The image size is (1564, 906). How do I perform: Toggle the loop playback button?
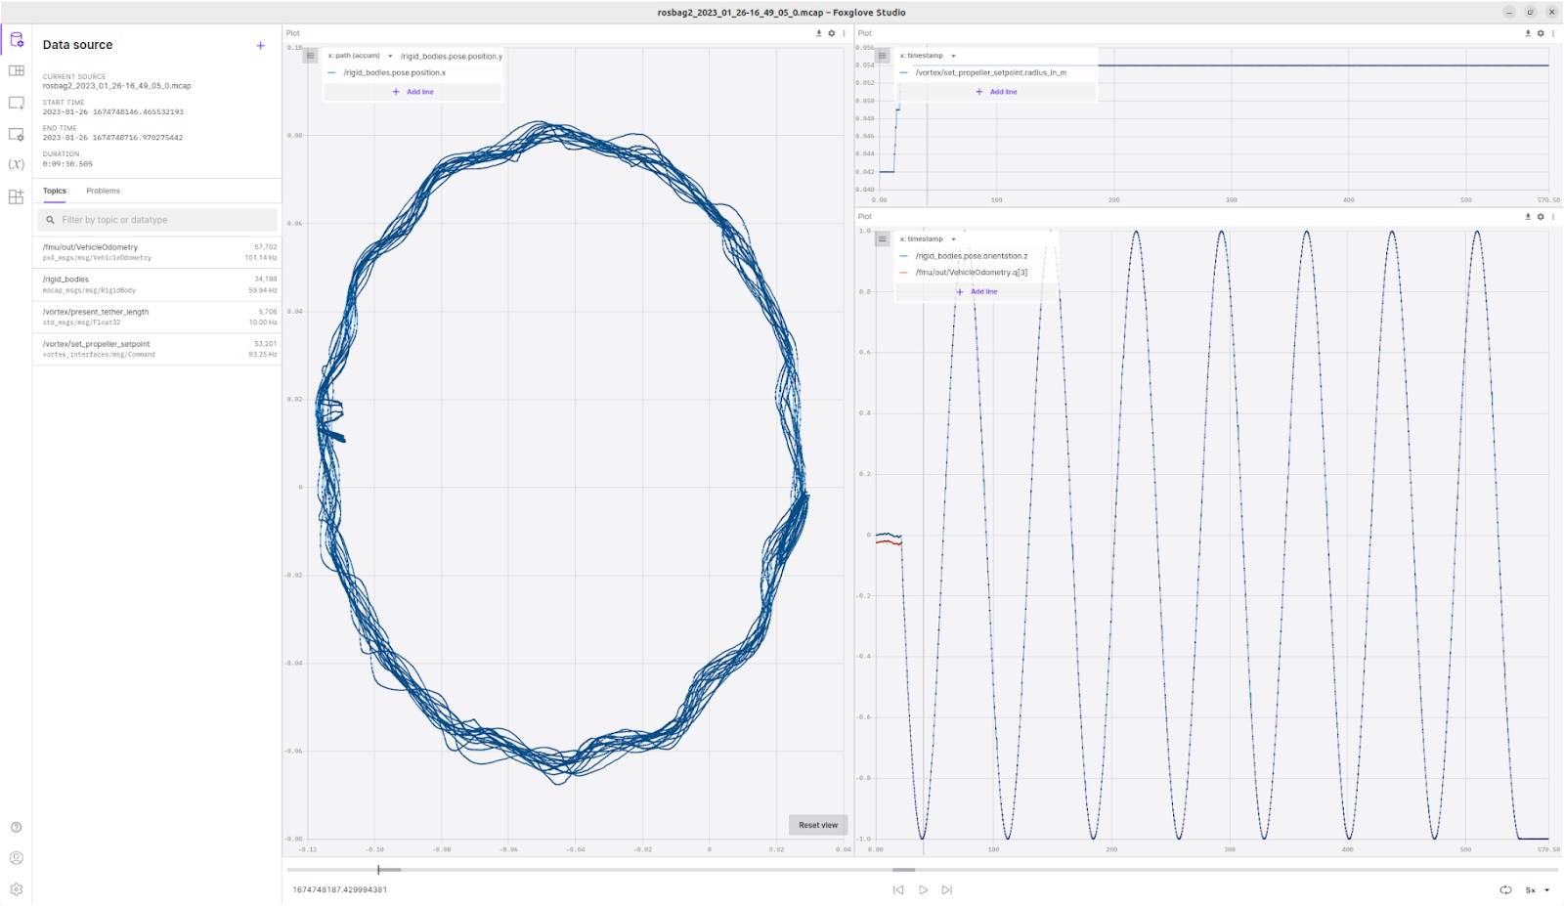coord(1505,889)
